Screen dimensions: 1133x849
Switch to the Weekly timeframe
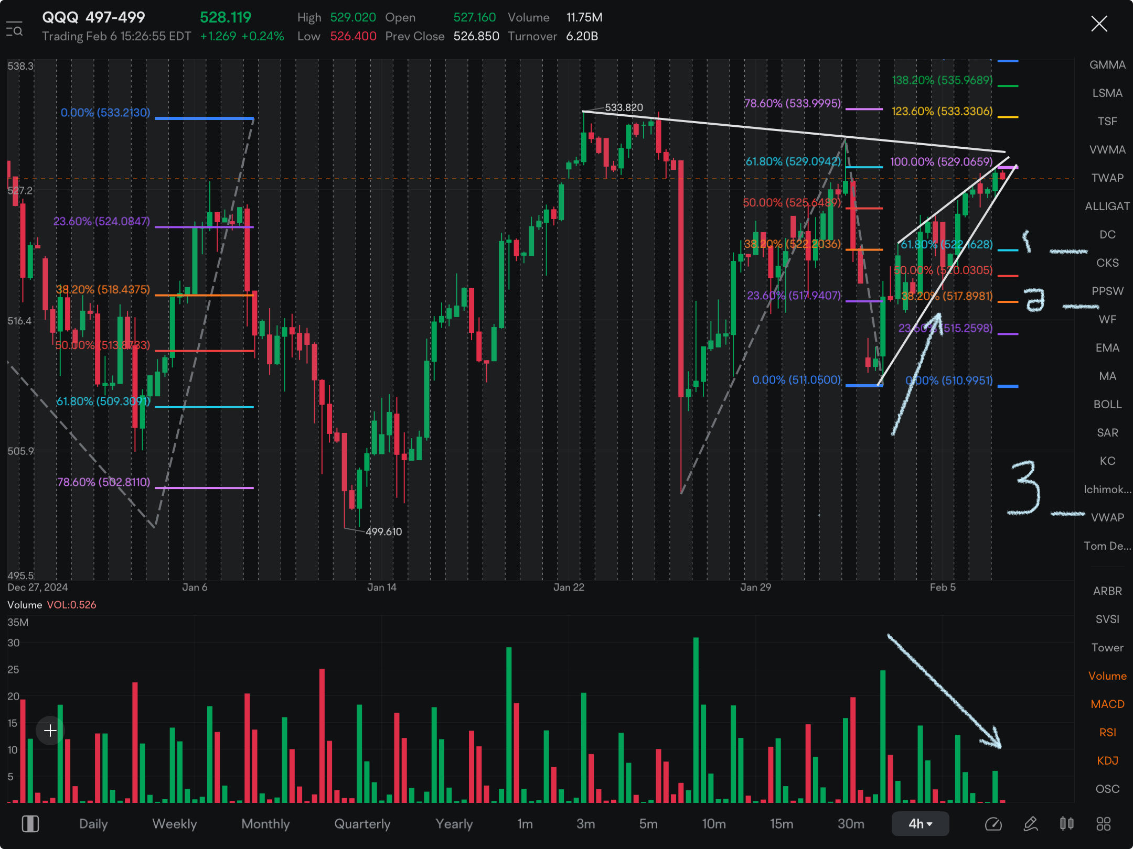click(x=174, y=824)
